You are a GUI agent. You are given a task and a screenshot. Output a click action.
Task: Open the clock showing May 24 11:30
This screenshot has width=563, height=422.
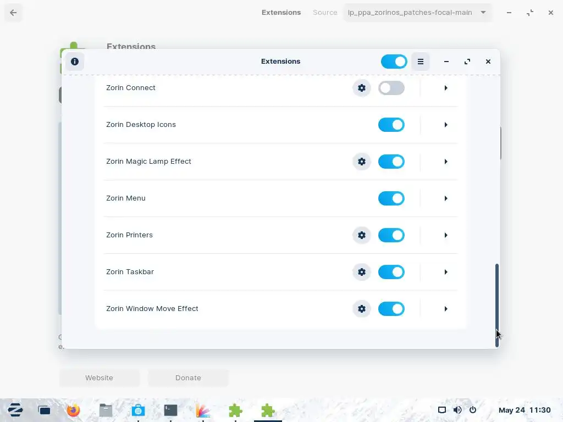[524, 410]
